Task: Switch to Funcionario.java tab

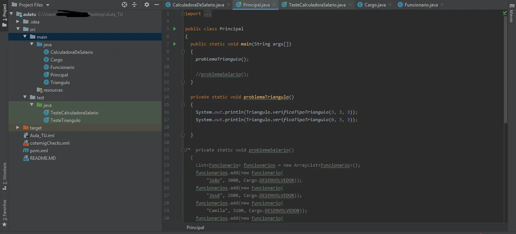Action: tap(421, 5)
